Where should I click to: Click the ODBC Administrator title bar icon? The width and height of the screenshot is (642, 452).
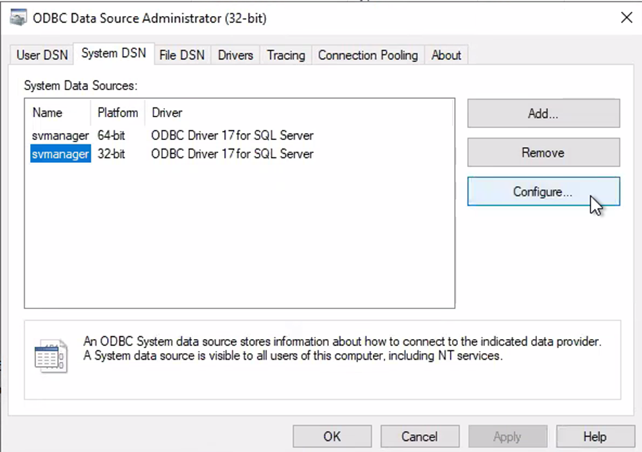(18, 19)
